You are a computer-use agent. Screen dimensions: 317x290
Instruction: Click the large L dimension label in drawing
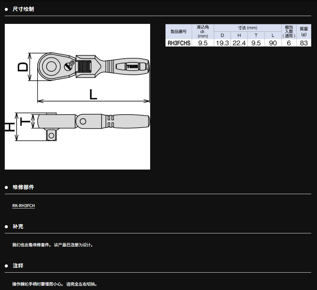(x=93, y=95)
